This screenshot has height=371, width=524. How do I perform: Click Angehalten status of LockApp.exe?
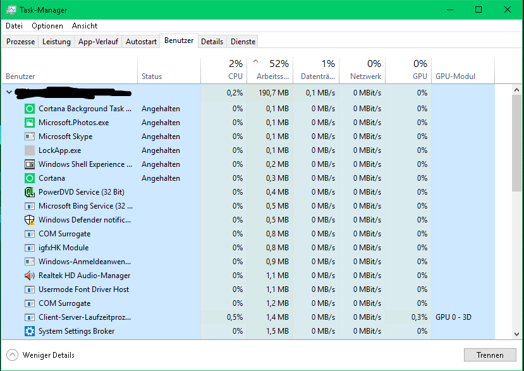[161, 150]
